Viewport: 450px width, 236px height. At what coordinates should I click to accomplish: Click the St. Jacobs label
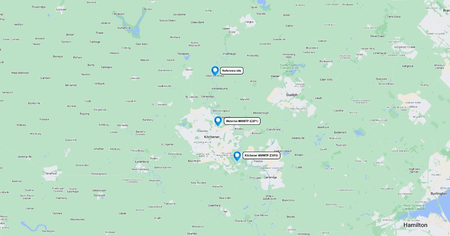point(192,97)
